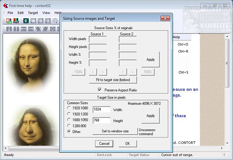Viewport: 233px width, 160px height.
Task: Click Source 2 Height % field
Action: [128, 63]
